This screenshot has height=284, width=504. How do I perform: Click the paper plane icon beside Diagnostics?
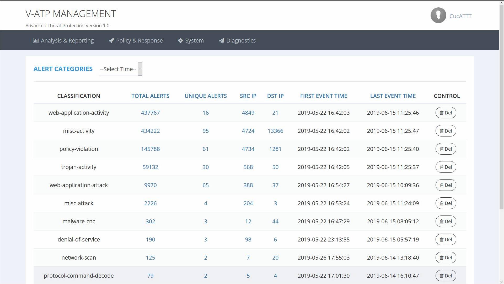(222, 41)
